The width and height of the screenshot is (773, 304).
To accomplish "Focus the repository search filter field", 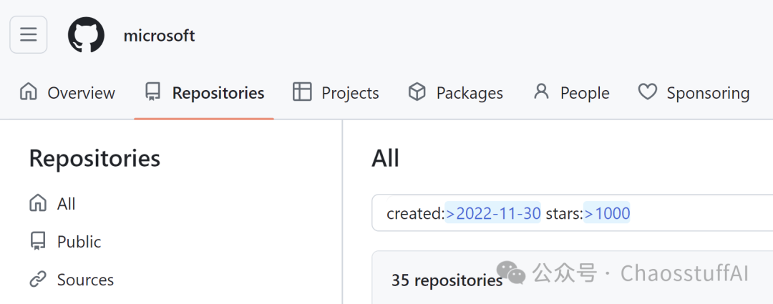I will pyautogui.click(x=572, y=213).
